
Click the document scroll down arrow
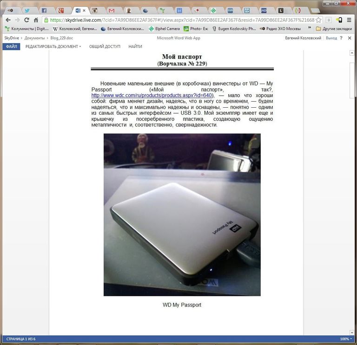click(352, 332)
